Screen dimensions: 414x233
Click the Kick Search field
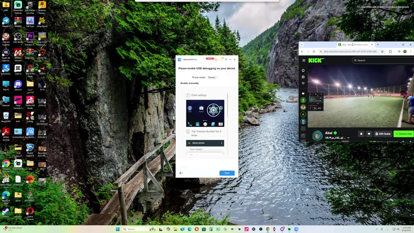click(383, 60)
